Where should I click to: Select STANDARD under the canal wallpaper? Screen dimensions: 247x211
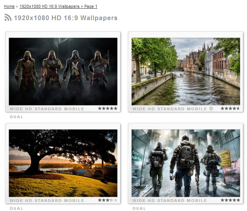pos(171,109)
